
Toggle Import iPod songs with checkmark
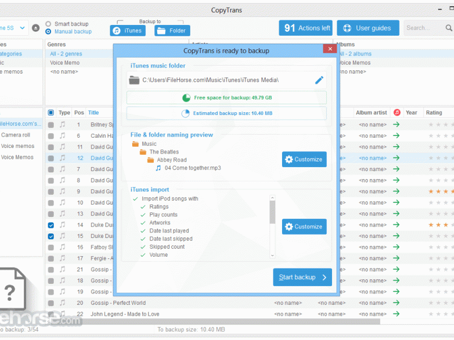[135, 199]
